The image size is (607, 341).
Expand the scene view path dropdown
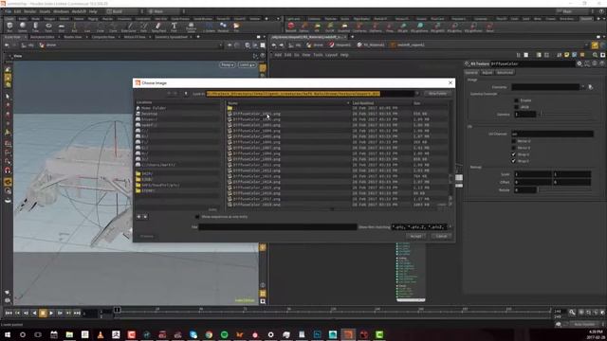221,45
